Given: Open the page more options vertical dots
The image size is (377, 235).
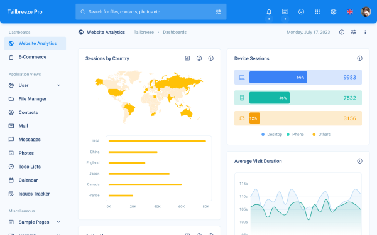Looking at the screenshot, I should coord(365,32).
